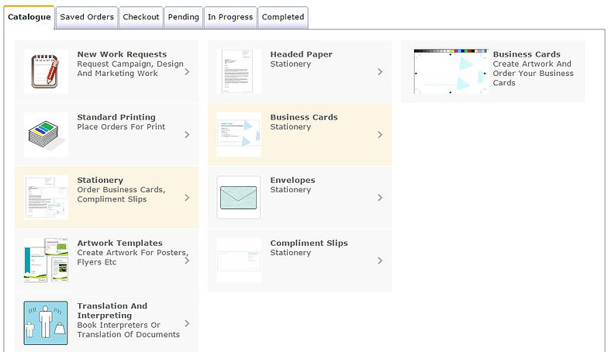Viewport: 608px width, 352px height.
Task: Open the Translation And Interpreting title
Action: click(x=112, y=310)
